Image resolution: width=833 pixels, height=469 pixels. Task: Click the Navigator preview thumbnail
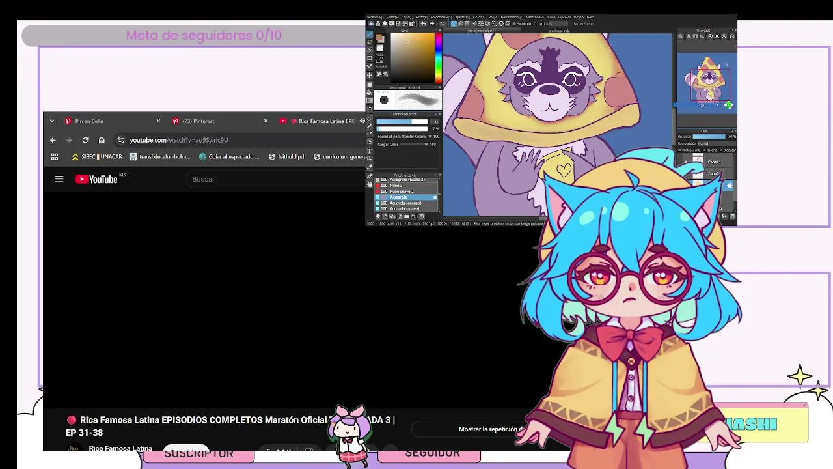point(706,83)
